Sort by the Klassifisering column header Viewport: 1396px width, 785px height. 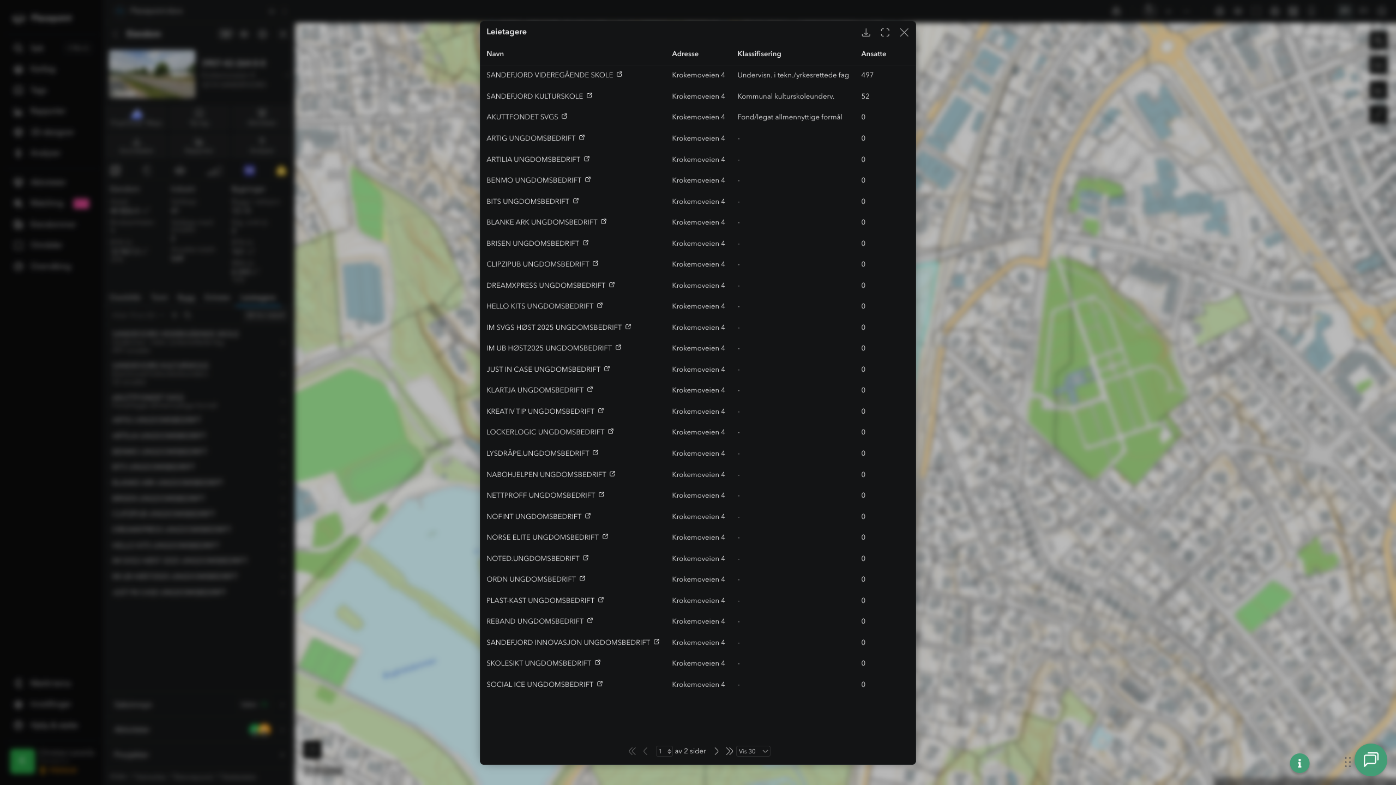(x=759, y=54)
